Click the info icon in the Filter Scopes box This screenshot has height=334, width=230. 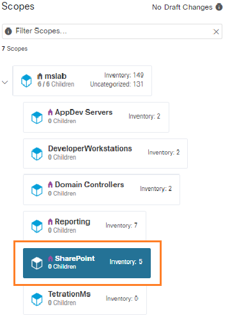(x=8, y=31)
